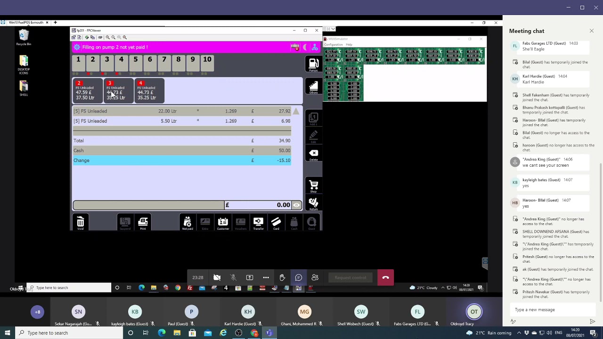The height and width of the screenshot is (339, 603).
Task: Click the Suspend transaction icon
Action: 124,222
